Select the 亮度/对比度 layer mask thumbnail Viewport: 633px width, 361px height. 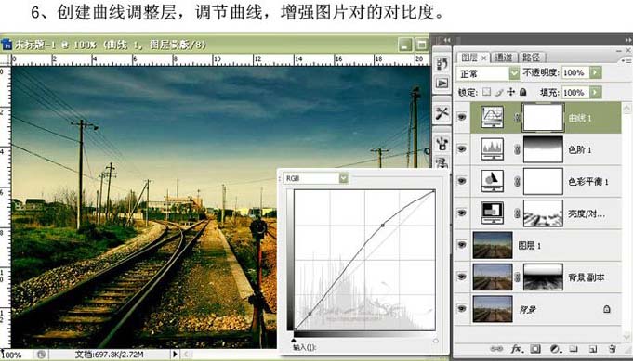tap(543, 213)
